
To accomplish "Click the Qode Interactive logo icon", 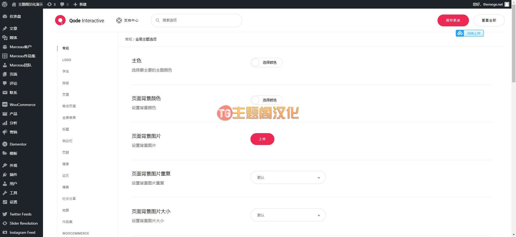I will pos(60,20).
